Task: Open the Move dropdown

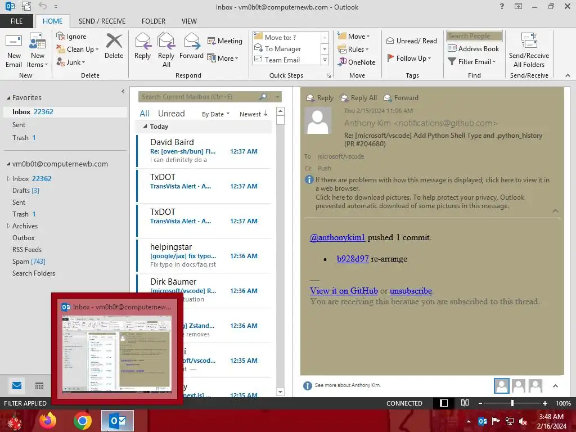Action: (354, 37)
